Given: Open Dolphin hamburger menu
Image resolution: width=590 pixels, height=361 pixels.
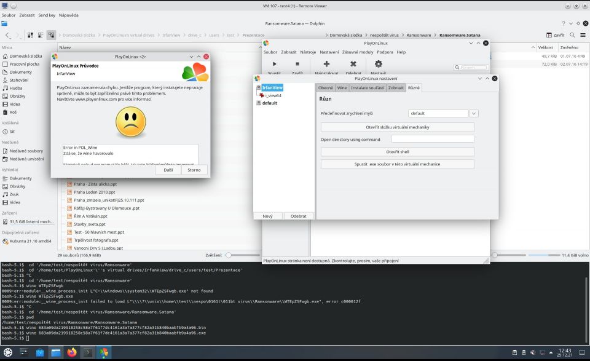Looking at the screenshot, I should 583,35.
